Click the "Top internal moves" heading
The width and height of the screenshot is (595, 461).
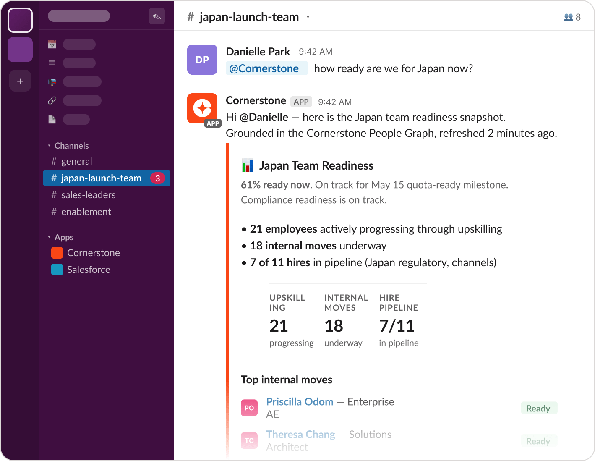[287, 380]
